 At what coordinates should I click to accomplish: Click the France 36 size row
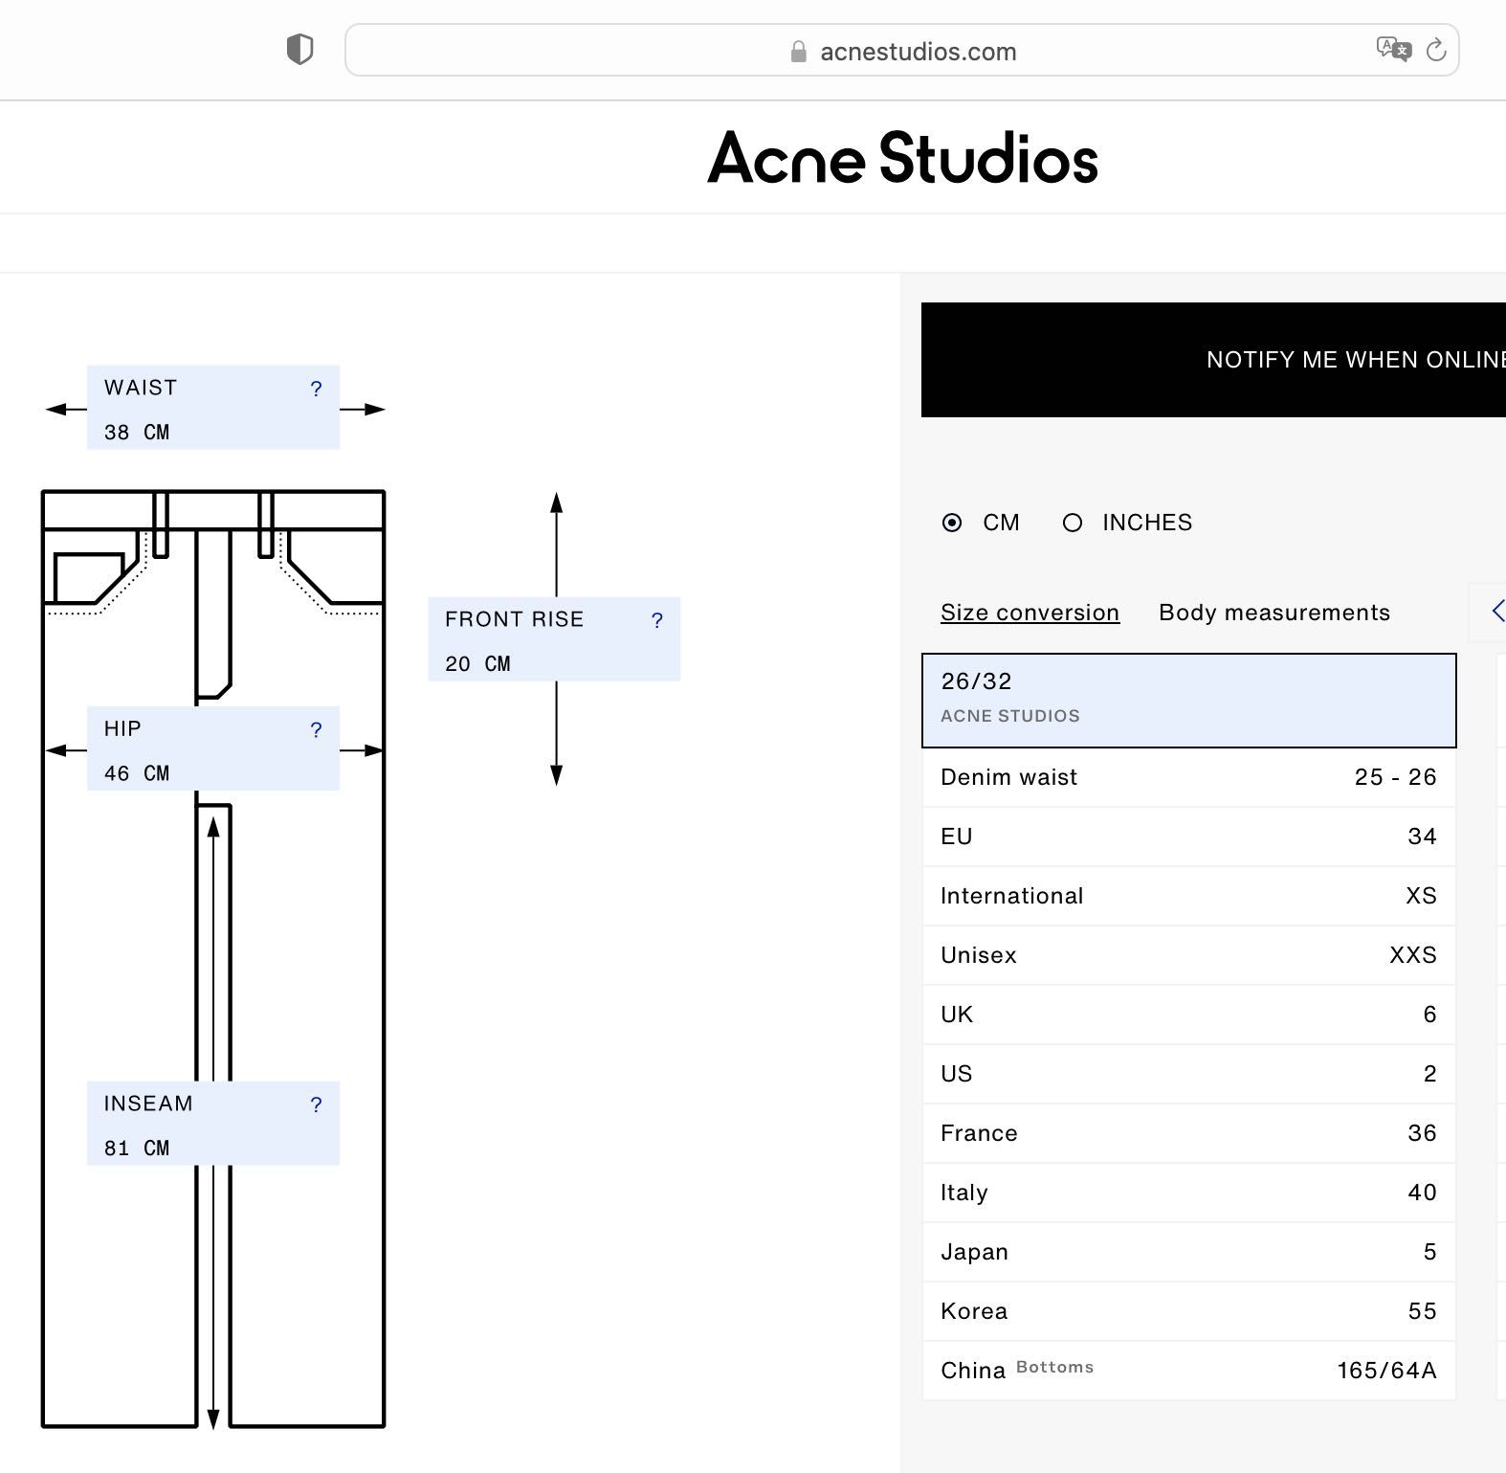pos(1188,1133)
